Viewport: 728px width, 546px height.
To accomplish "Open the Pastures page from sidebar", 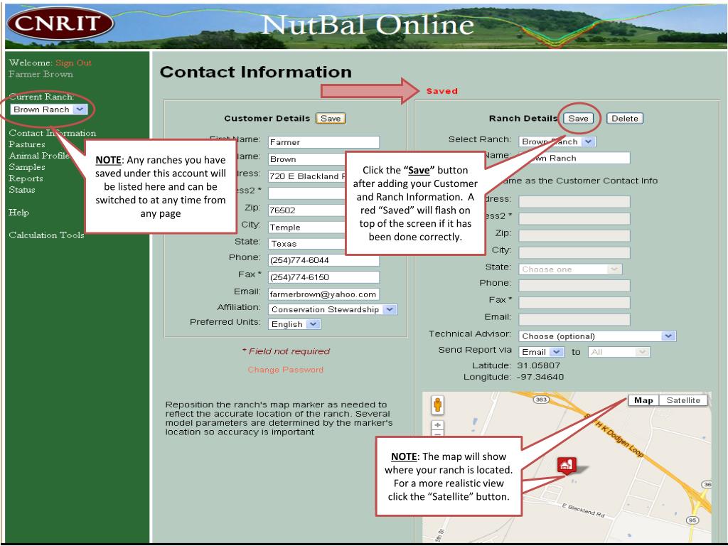I will click(x=27, y=144).
